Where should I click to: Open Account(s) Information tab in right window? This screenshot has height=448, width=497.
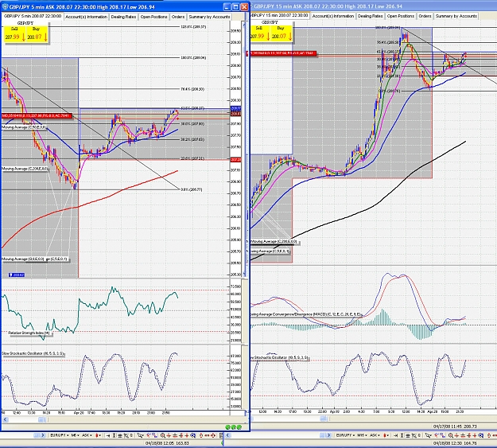tap(333, 16)
